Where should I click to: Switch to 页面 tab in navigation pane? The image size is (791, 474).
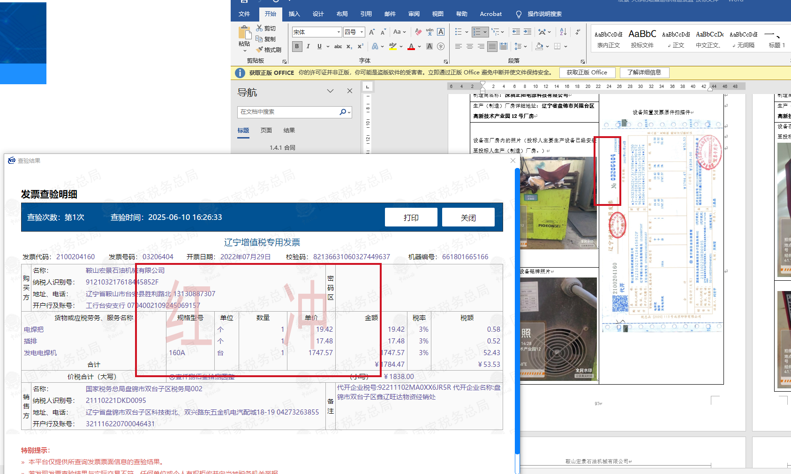click(266, 131)
